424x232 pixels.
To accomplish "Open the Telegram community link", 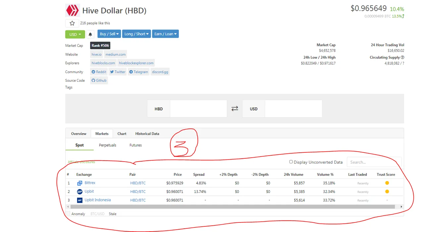I will pos(138,72).
